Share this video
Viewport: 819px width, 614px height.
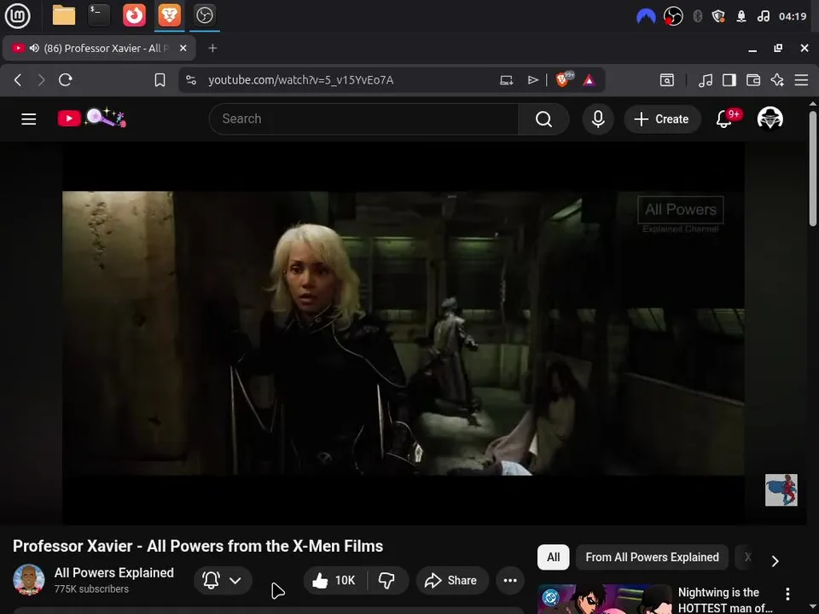click(x=452, y=580)
